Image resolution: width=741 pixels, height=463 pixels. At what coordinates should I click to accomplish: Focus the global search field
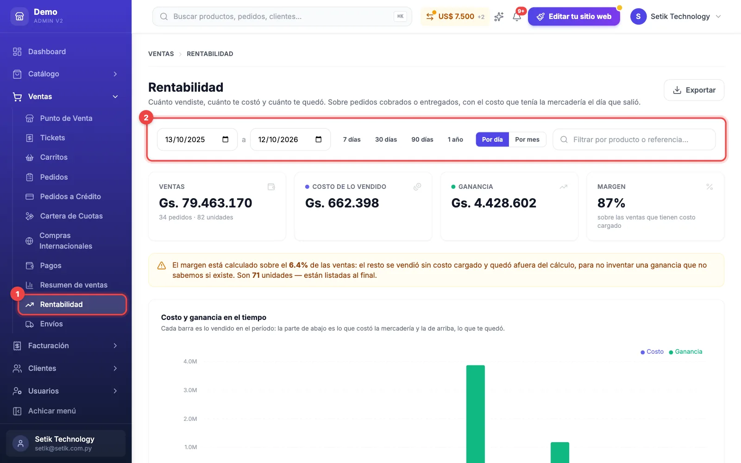(282, 17)
